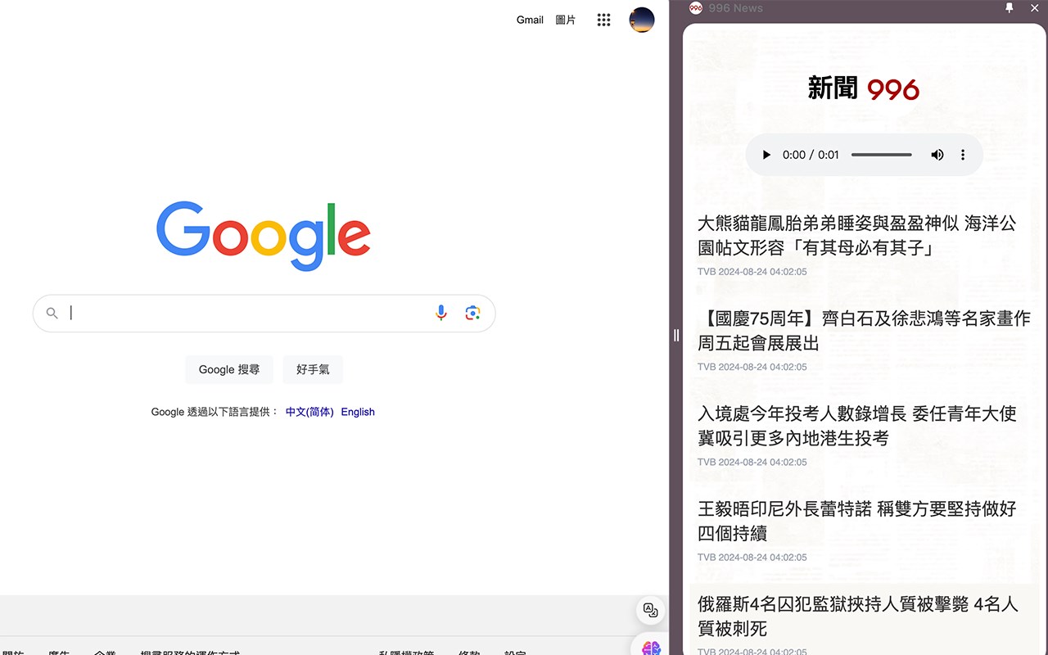Open the 大熊貓龍鳳胎 news headline

tap(856, 235)
